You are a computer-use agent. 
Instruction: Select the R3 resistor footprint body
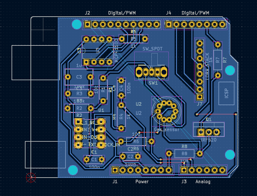click(x=79, y=94)
